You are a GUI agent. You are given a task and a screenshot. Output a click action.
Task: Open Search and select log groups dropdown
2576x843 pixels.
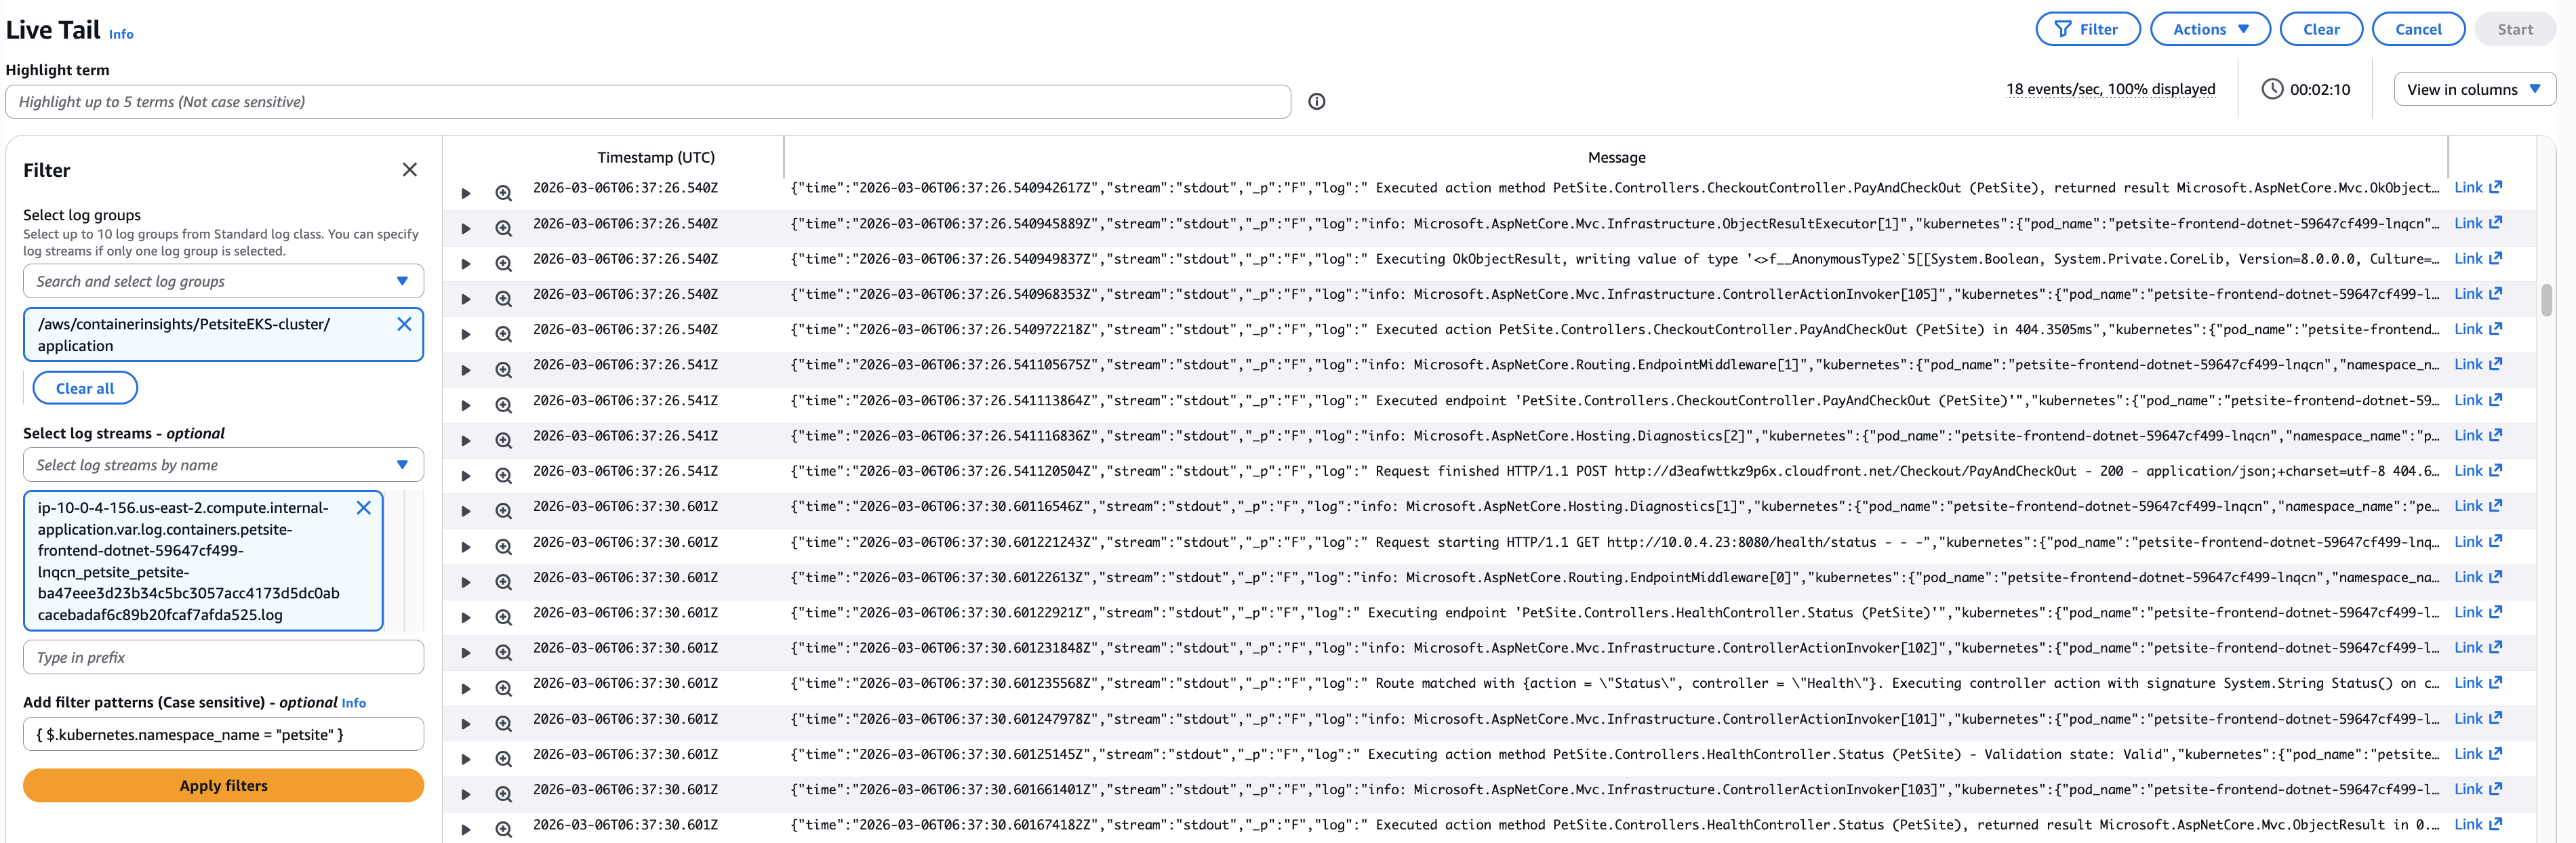[x=223, y=281]
